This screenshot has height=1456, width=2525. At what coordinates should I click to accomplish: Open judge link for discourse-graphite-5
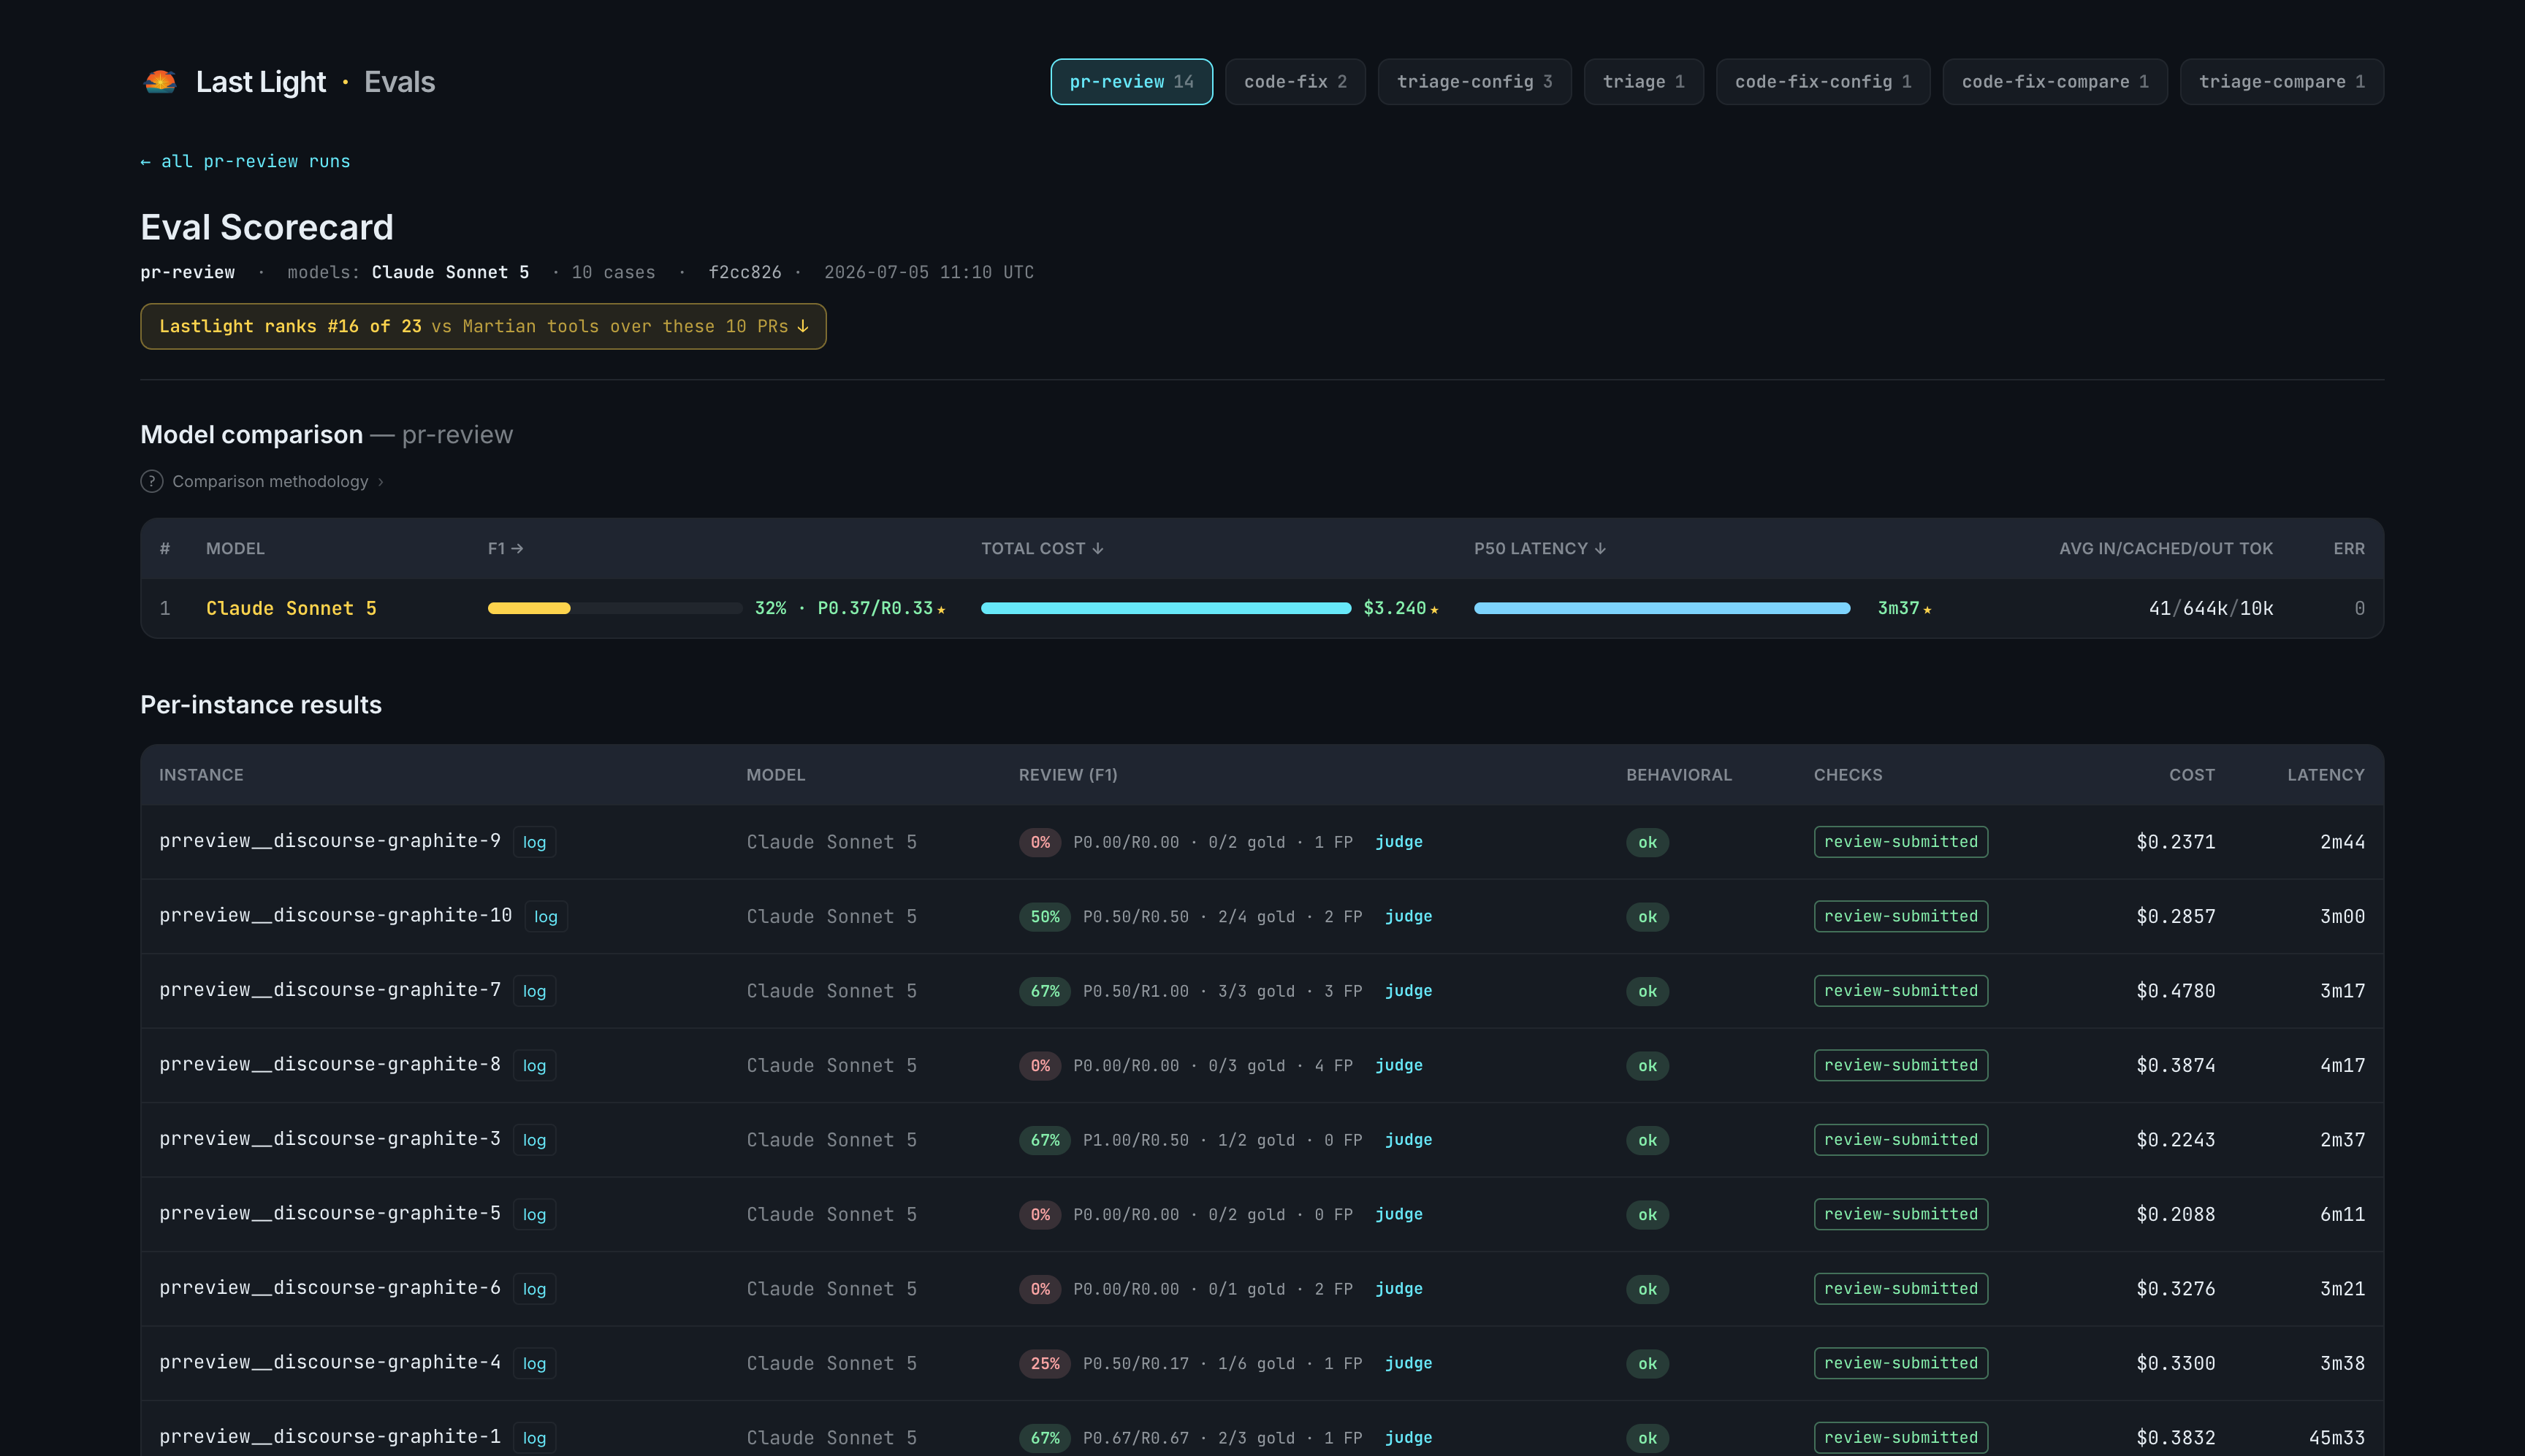(1398, 1215)
